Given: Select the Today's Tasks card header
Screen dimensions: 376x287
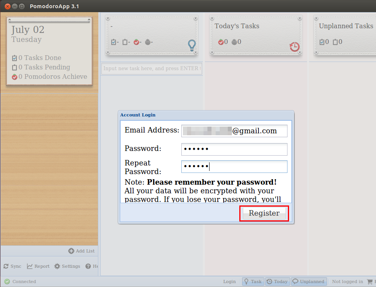Looking at the screenshot, I should coord(237,26).
